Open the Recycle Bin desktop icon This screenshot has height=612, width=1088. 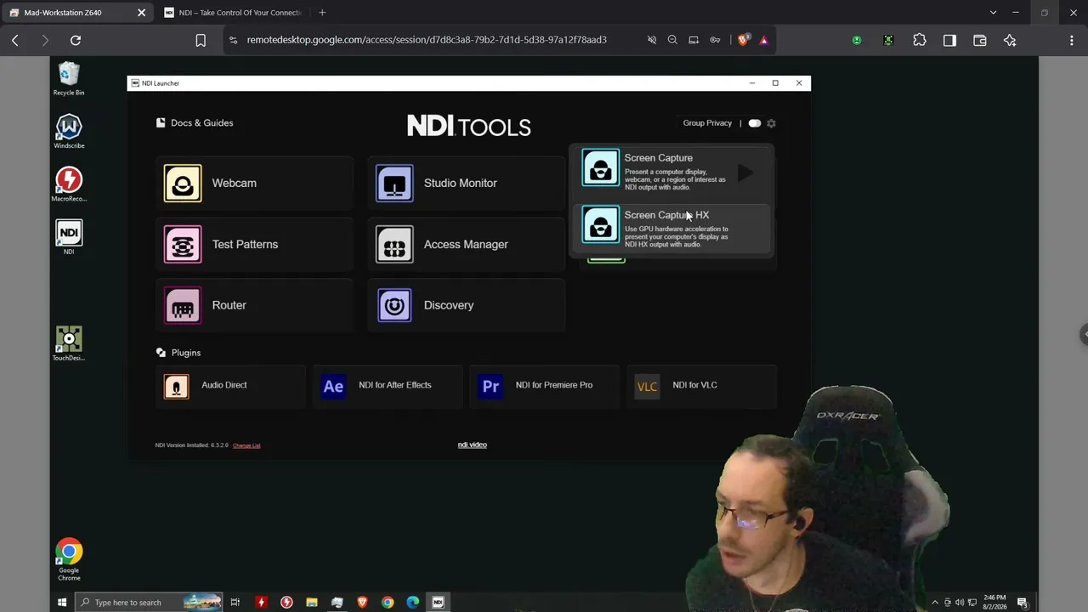[69, 79]
